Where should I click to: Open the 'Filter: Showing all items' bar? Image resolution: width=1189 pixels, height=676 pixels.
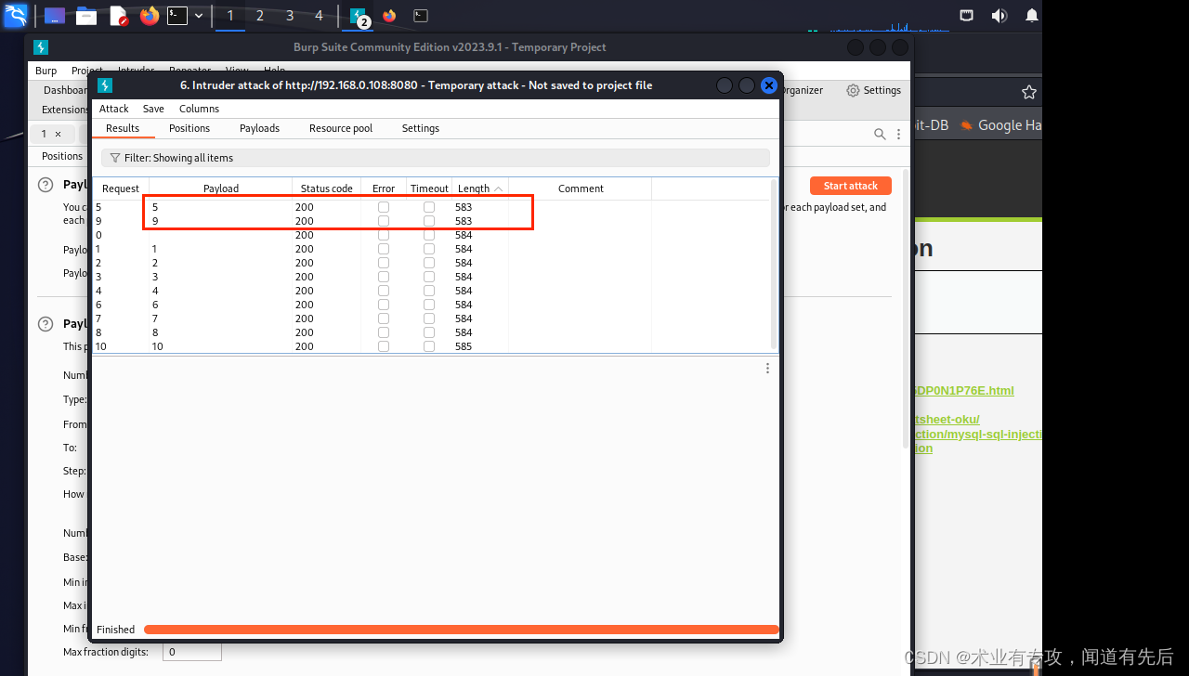point(436,158)
